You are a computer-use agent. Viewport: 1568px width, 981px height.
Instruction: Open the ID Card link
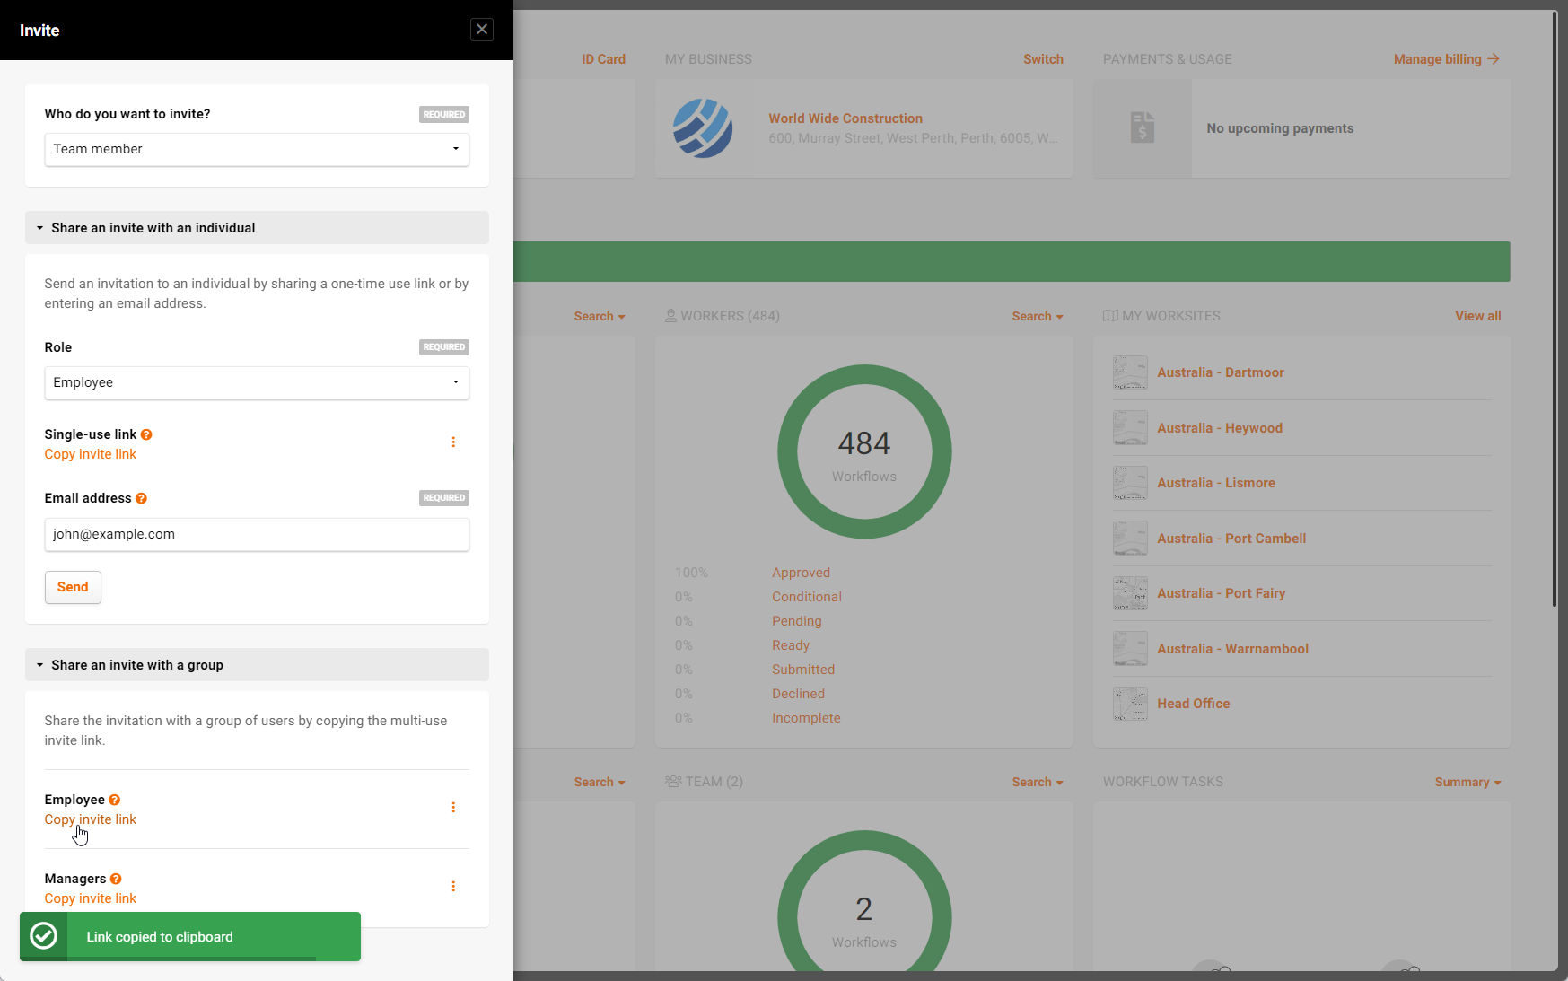pos(603,59)
